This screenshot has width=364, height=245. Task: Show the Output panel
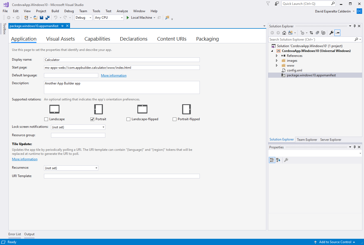pyautogui.click(x=29, y=234)
